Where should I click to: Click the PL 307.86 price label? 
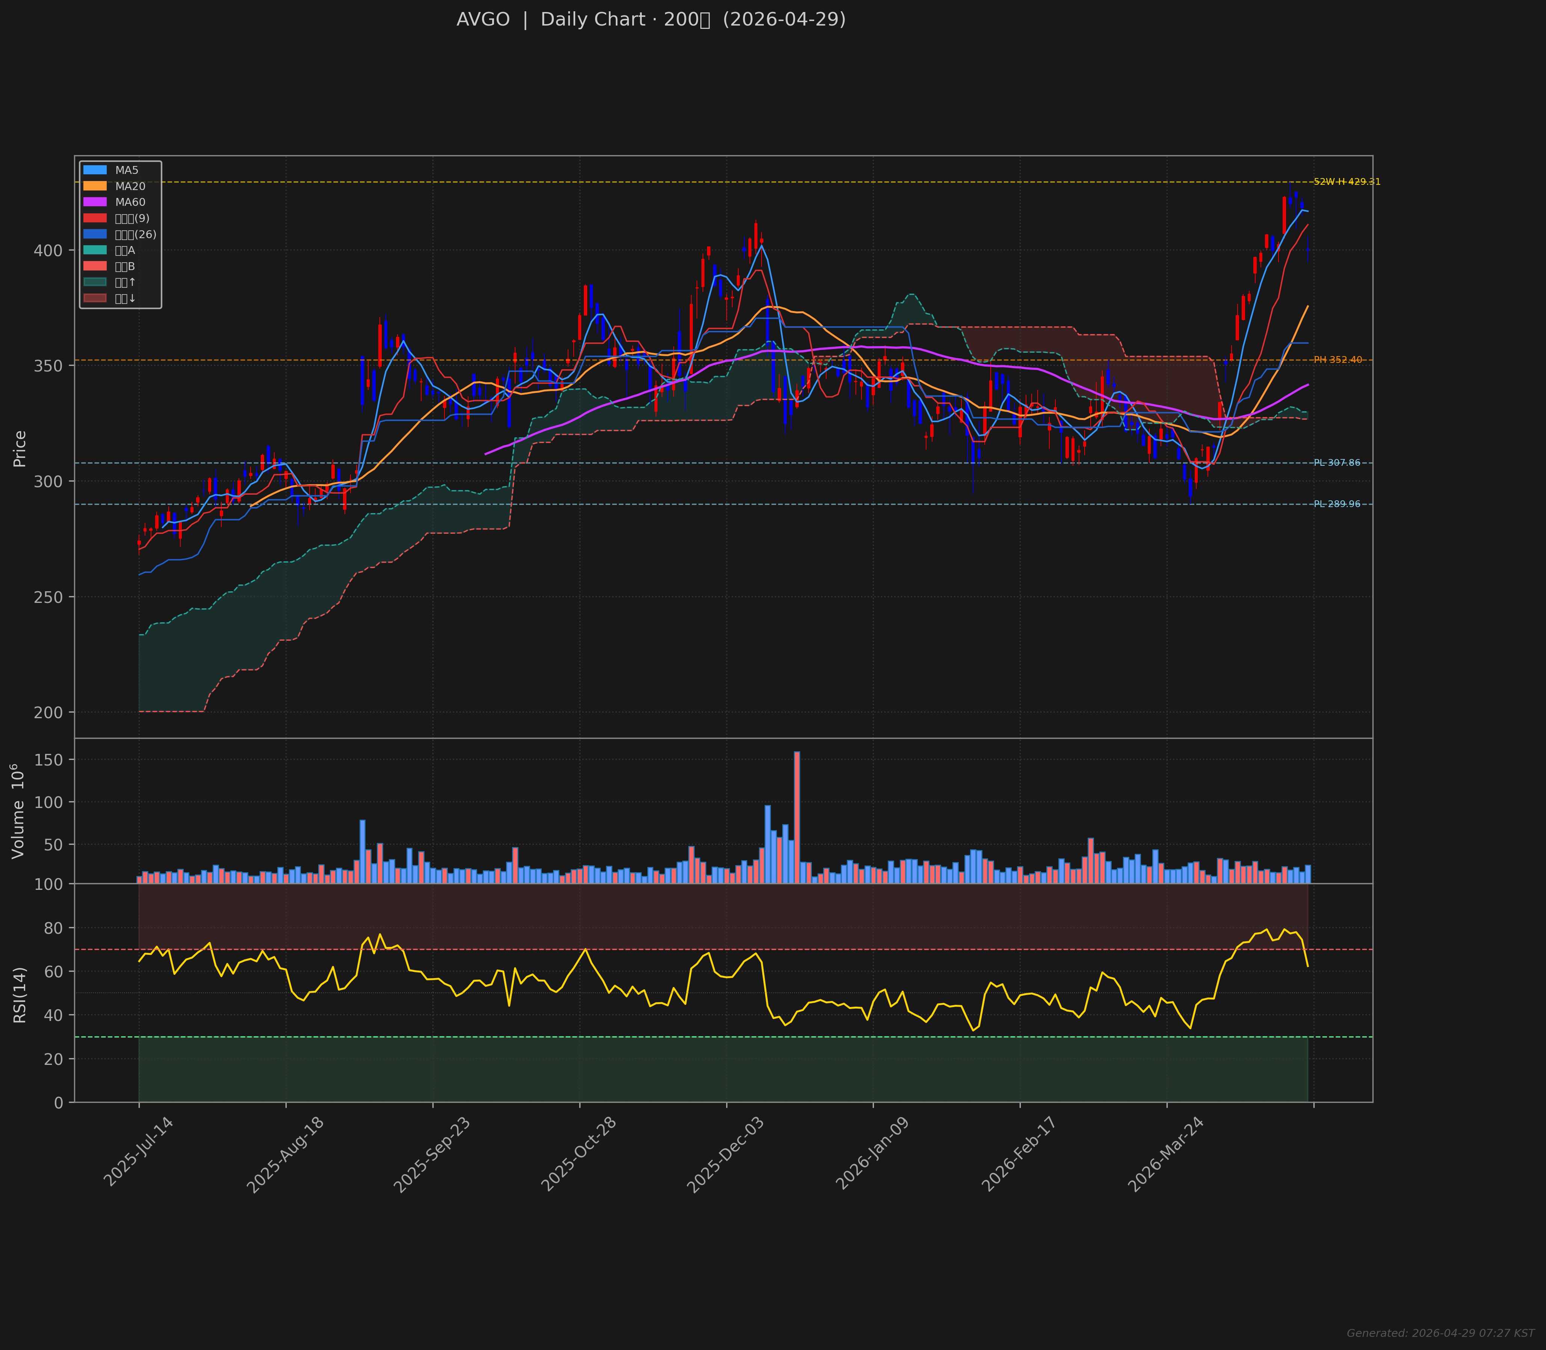(1337, 462)
